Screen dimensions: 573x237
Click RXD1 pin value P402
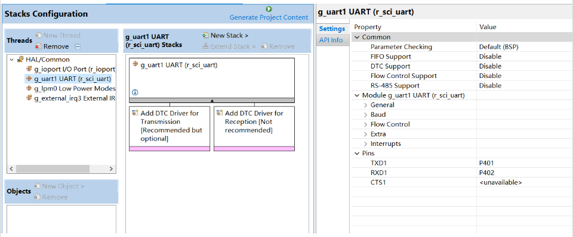coord(486,173)
